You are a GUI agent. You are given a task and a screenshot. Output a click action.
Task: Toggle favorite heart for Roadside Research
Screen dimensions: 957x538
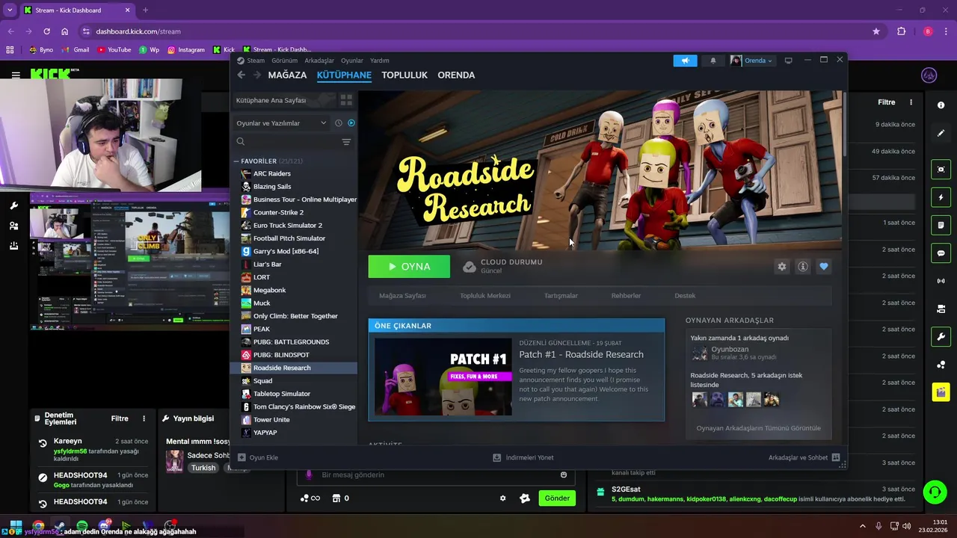click(824, 267)
